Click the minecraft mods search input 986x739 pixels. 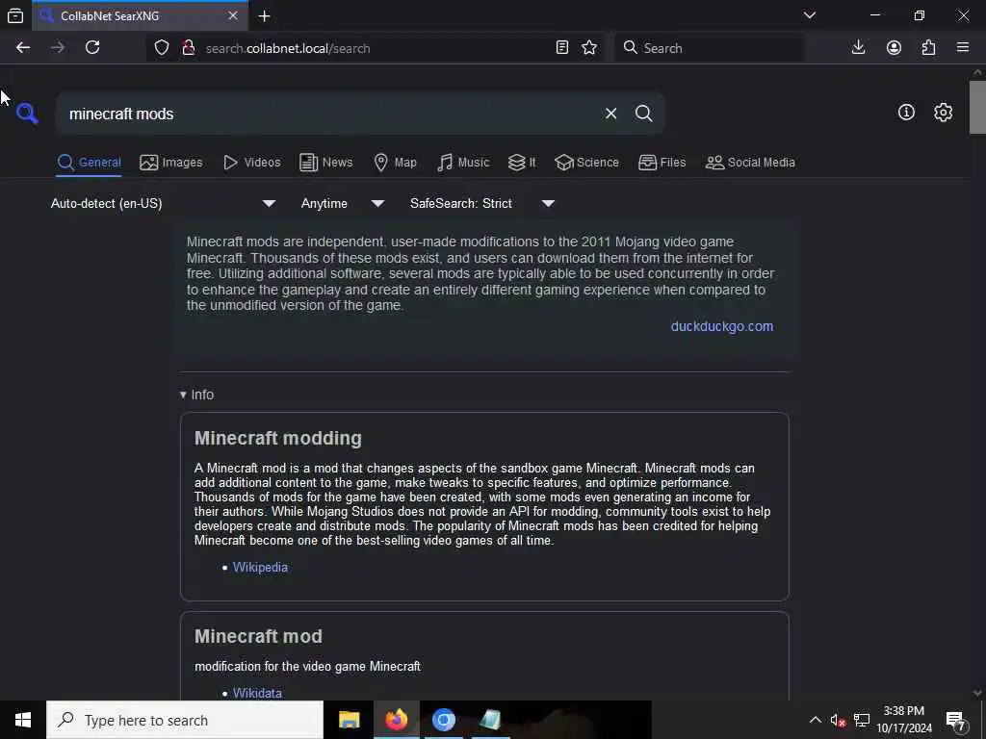pyautogui.click(x=330, y=114)
